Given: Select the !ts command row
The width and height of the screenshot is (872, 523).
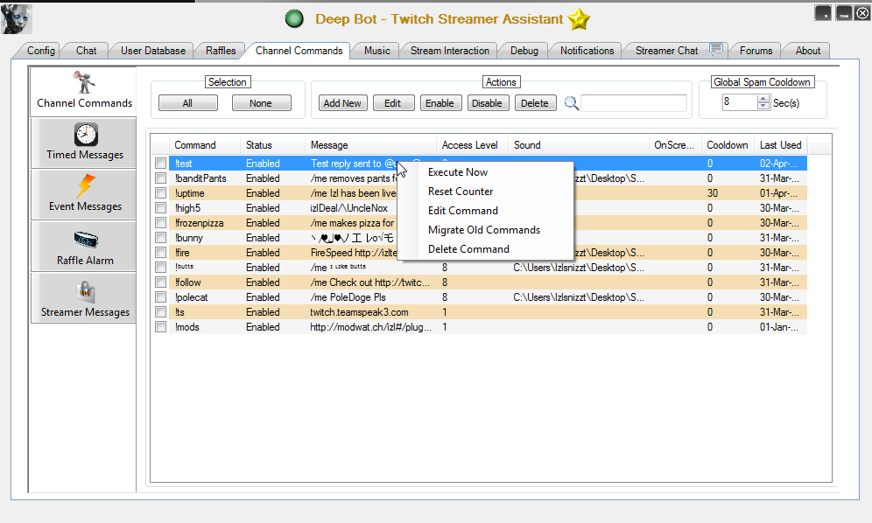Looking at the screenshot, I should pyautogui.click(x=481, y=312).
